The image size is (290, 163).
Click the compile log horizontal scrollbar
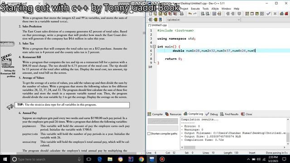click(233, 147)
